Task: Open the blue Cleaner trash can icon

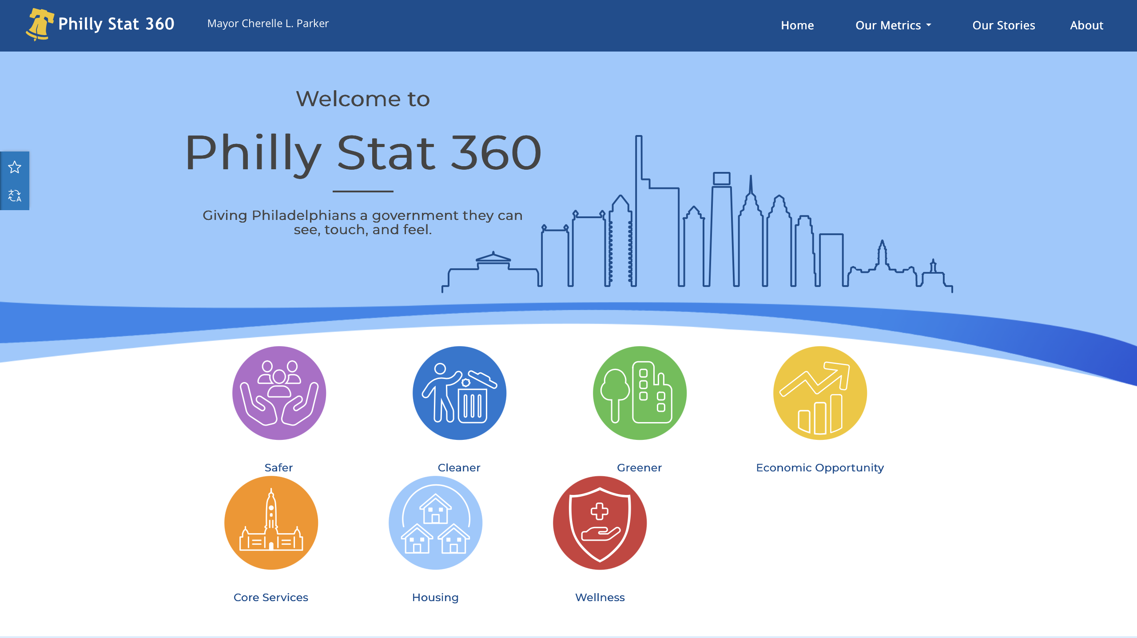Action: 459,393
